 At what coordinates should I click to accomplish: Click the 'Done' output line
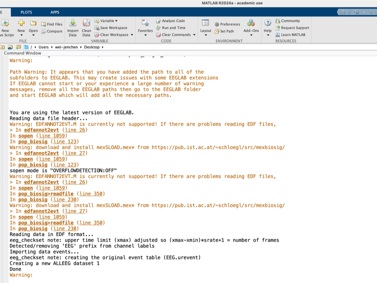click(x=15, y=269)
